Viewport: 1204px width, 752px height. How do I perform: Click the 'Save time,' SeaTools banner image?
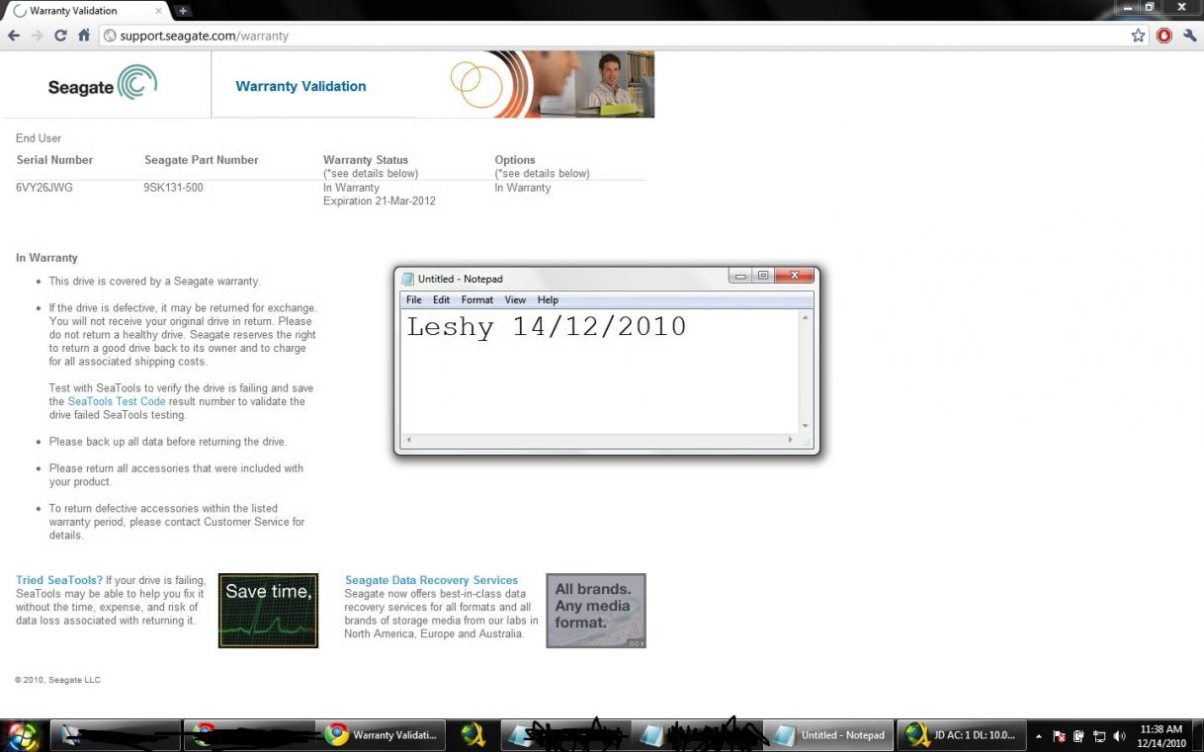(x=268, y=611)
